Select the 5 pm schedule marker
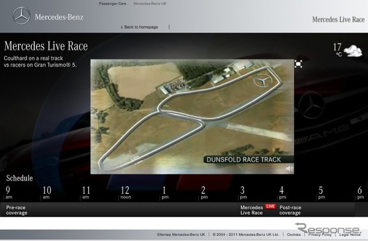Image resolution: width=368 pixels, height=241 pixels. point(321,193)
